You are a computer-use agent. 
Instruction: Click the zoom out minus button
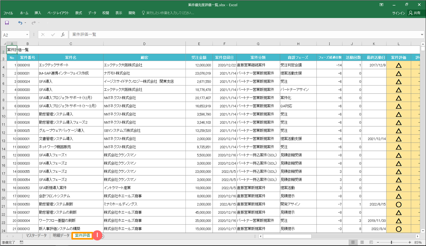(x=378, y=242)
